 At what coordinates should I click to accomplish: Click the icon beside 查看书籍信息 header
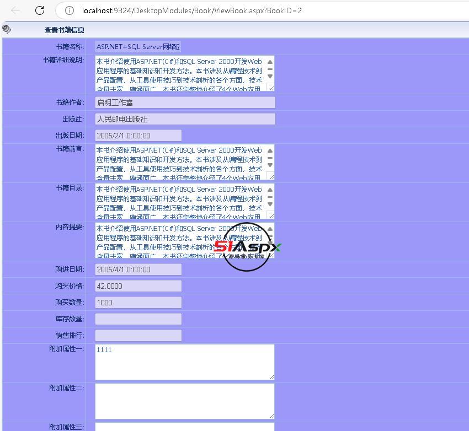pyautogui.click(x=7, y=29)
